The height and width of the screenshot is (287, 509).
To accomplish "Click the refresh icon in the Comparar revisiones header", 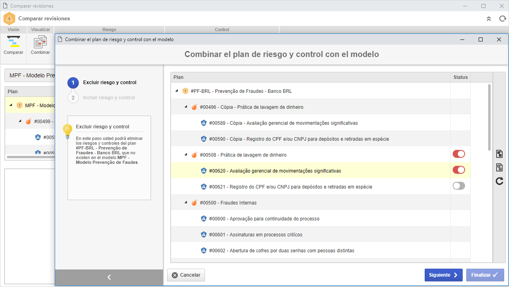I will click(x=502, y=19).
